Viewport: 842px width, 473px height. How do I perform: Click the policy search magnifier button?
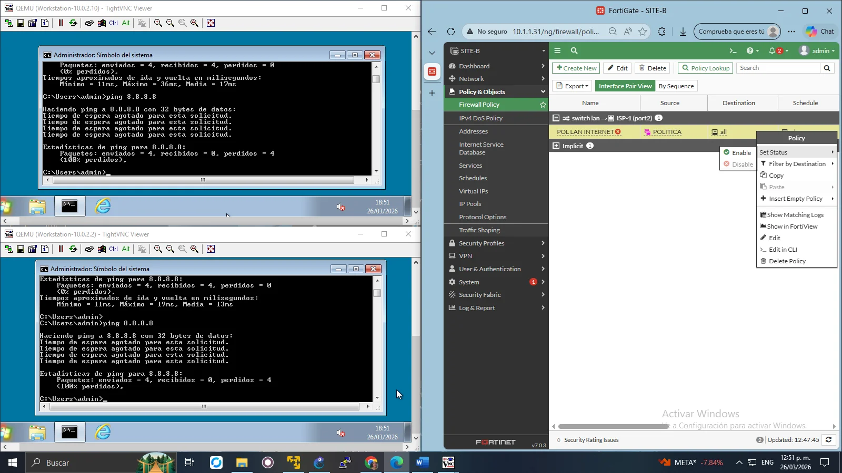pos(827,68)
